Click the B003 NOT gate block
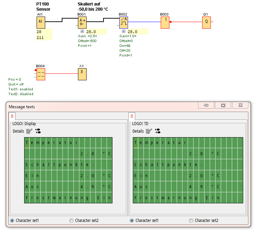This screenshot has height=234, width=257. (165, 22)
